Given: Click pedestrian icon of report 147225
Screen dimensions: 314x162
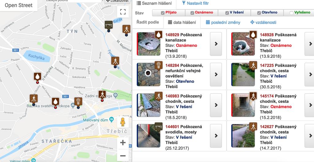Looking at the screenshot, I should pyautogui.click(x=253, y=66).
